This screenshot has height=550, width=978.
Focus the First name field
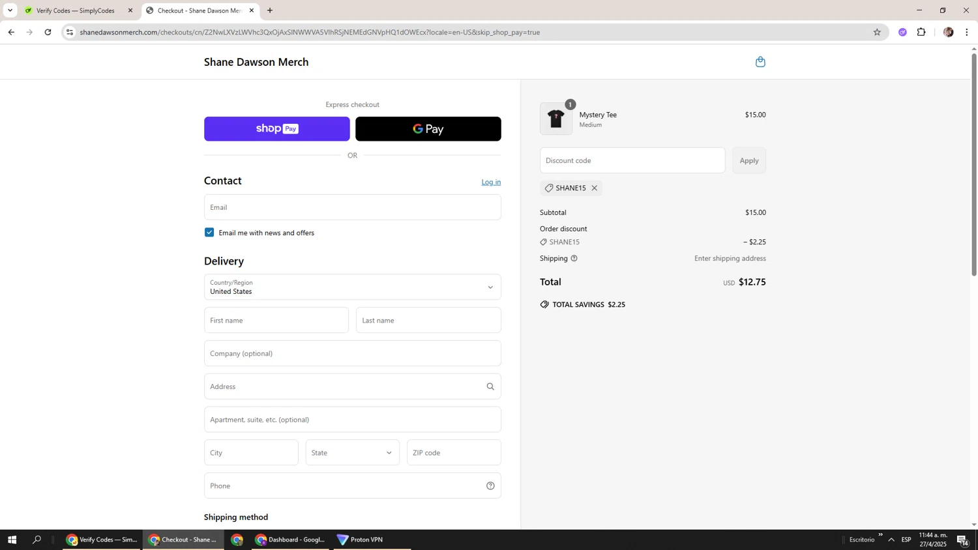[276, 321]
